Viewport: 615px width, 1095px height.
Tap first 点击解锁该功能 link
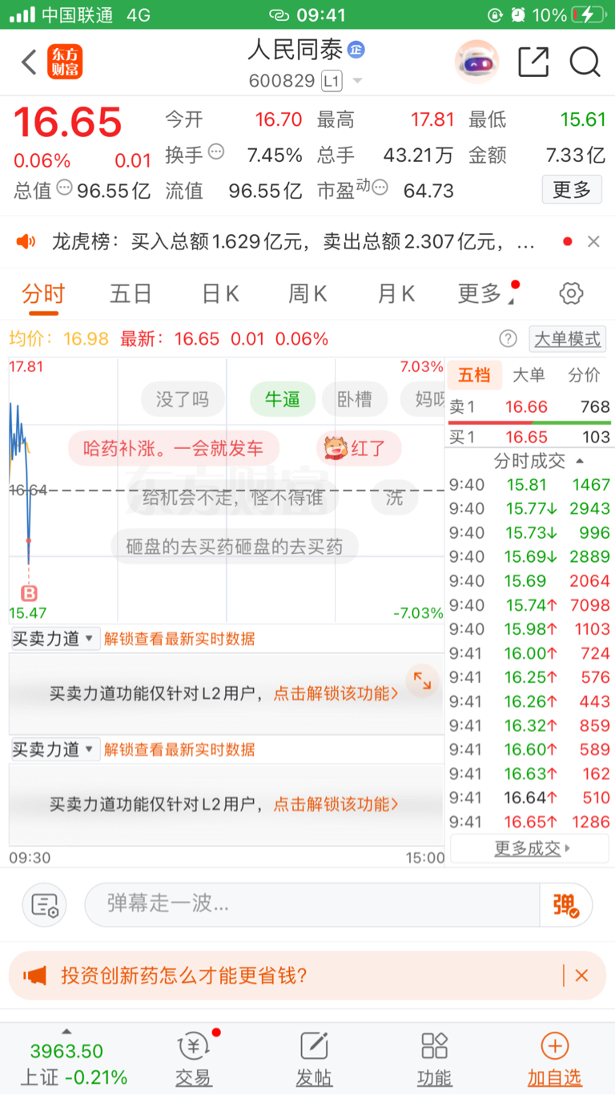(x=336, y=693)
